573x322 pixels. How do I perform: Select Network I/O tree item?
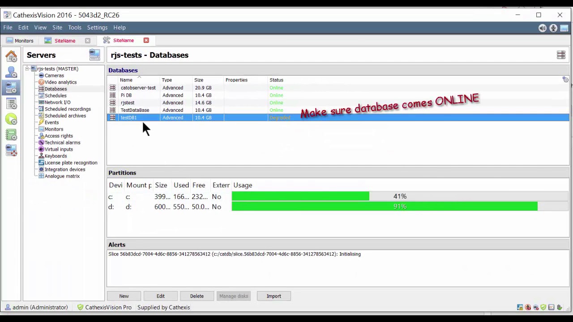(x=57, y=102)
